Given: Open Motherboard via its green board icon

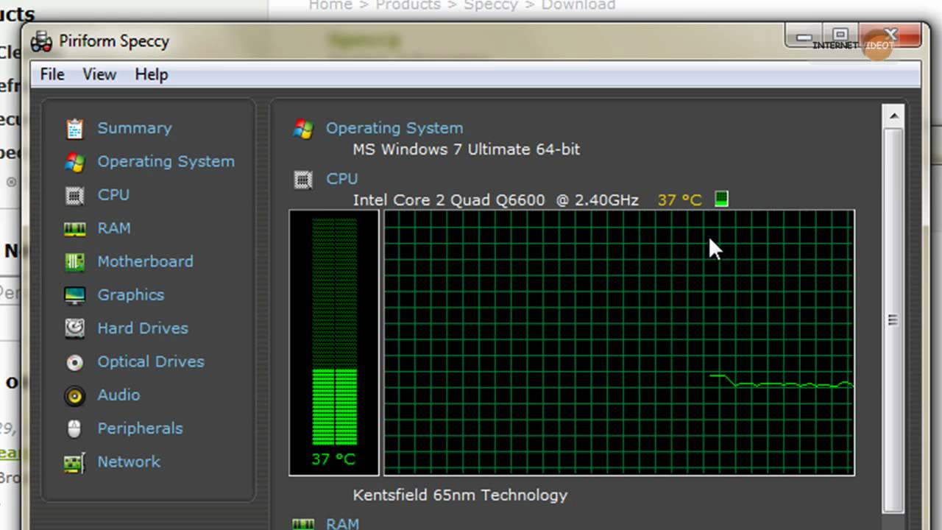Looking at the screenshot, I should (x=74, y=262).
